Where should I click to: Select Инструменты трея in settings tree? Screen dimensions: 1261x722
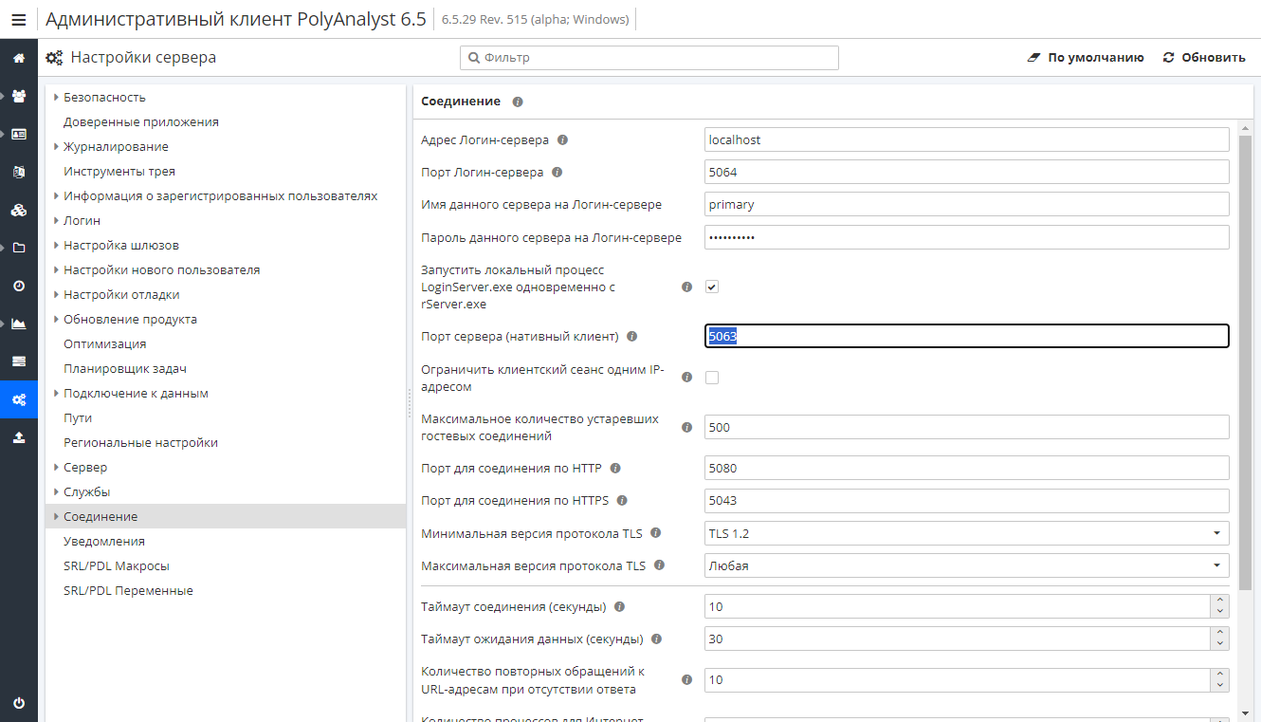(119, 171)
